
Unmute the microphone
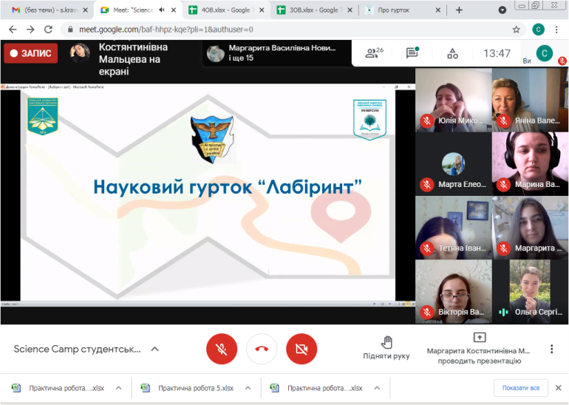pos(222,349)
